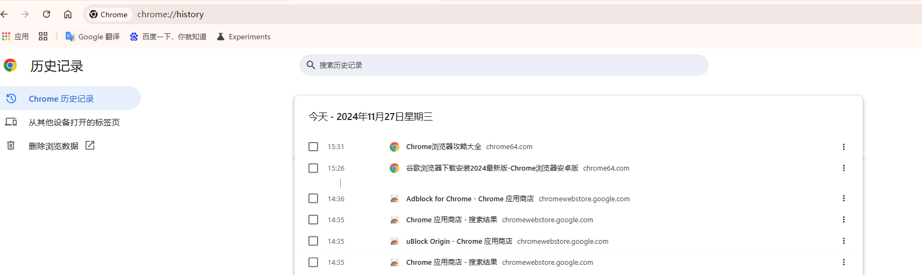Viewport: 922px width, 275px height.
Task: Check the 15:26 history entry checkbox
Action: coord(313,168)
